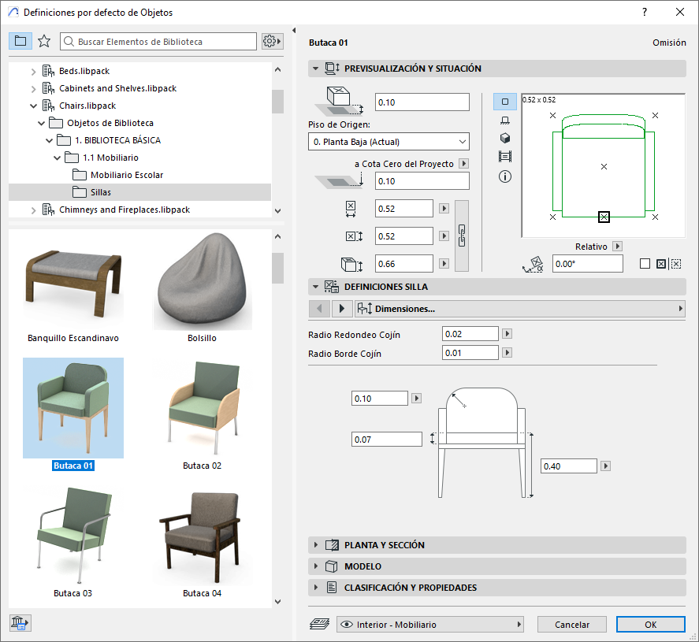
Task: Select the Mobiliario Escolar folder
Action: [126, 175]
